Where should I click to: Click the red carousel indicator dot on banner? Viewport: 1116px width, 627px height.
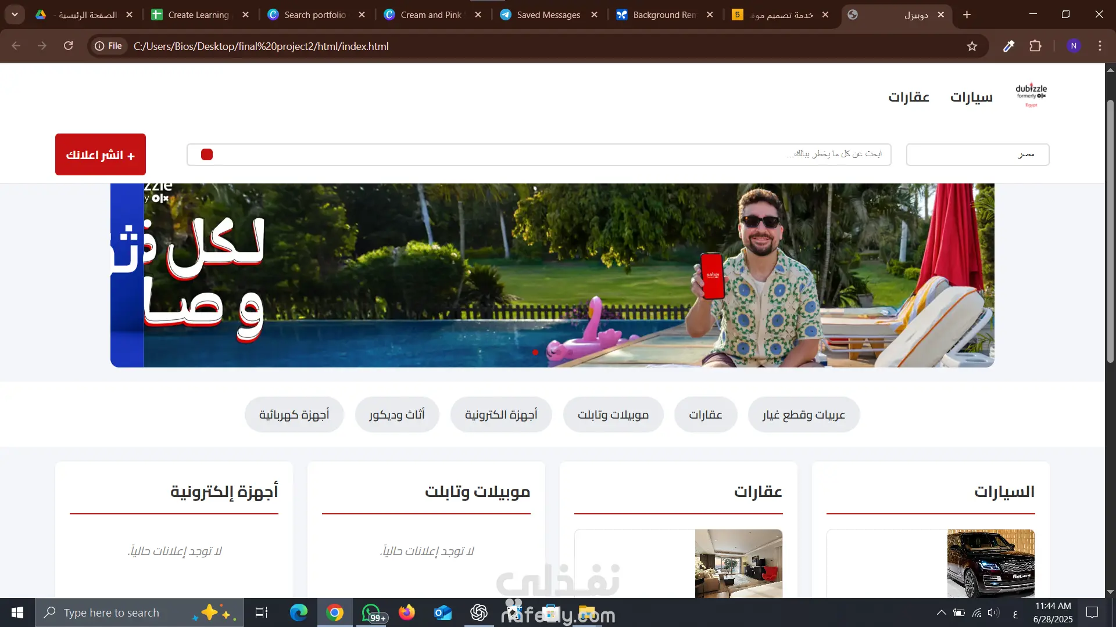pos(535,352)
